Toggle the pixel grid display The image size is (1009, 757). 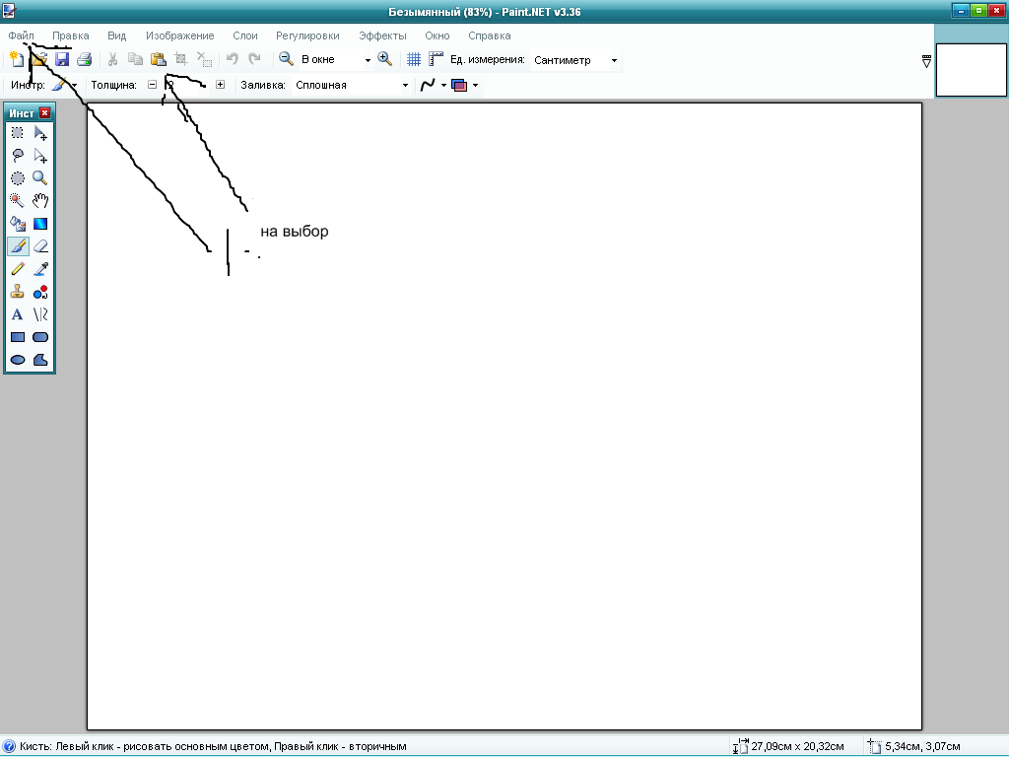(414, 60)
